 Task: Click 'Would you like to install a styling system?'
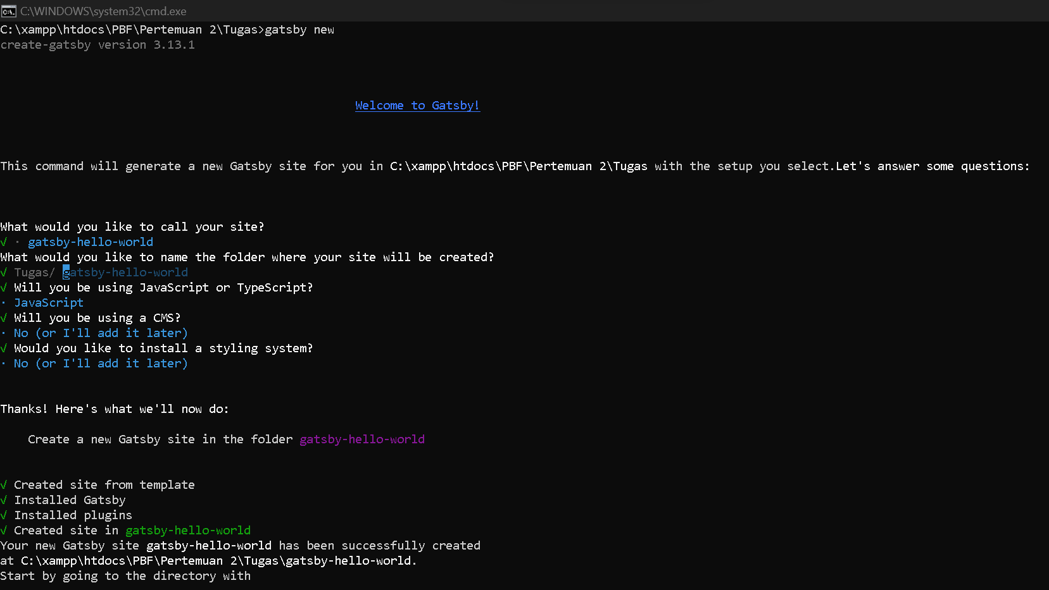click(163, 348)
